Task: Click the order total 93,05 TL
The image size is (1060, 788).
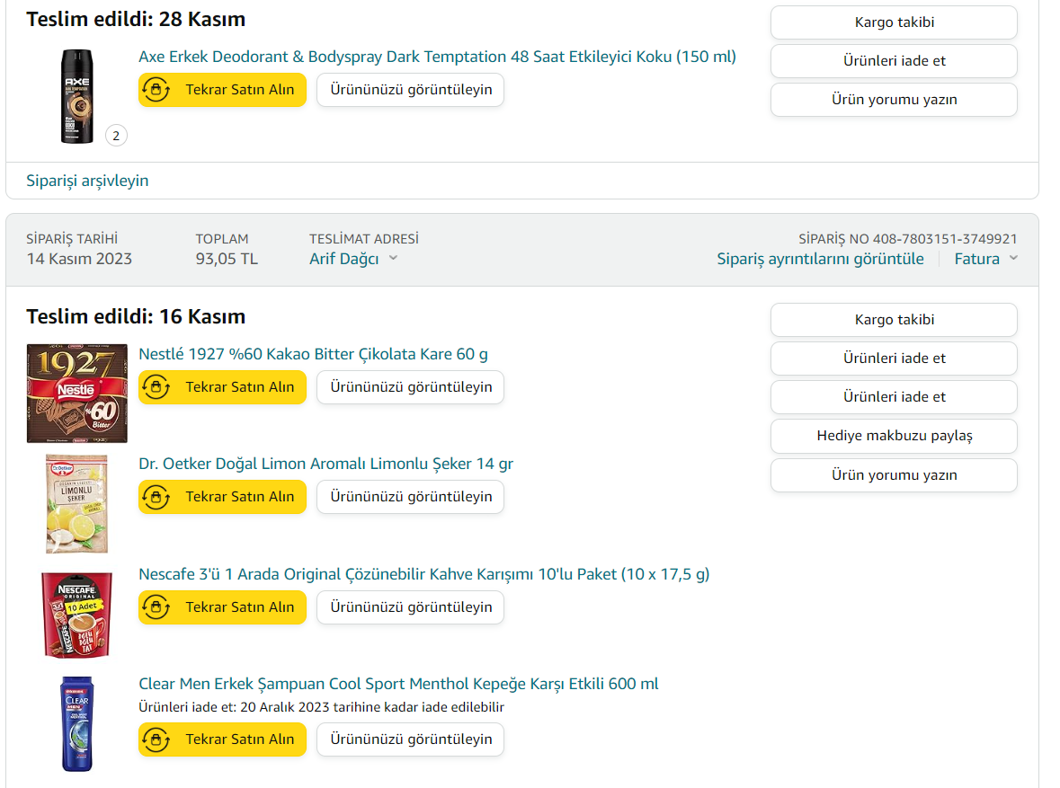Action: 227,259
